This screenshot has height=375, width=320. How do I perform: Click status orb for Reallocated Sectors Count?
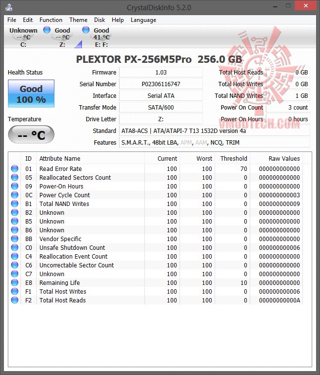tap(15, 177)
